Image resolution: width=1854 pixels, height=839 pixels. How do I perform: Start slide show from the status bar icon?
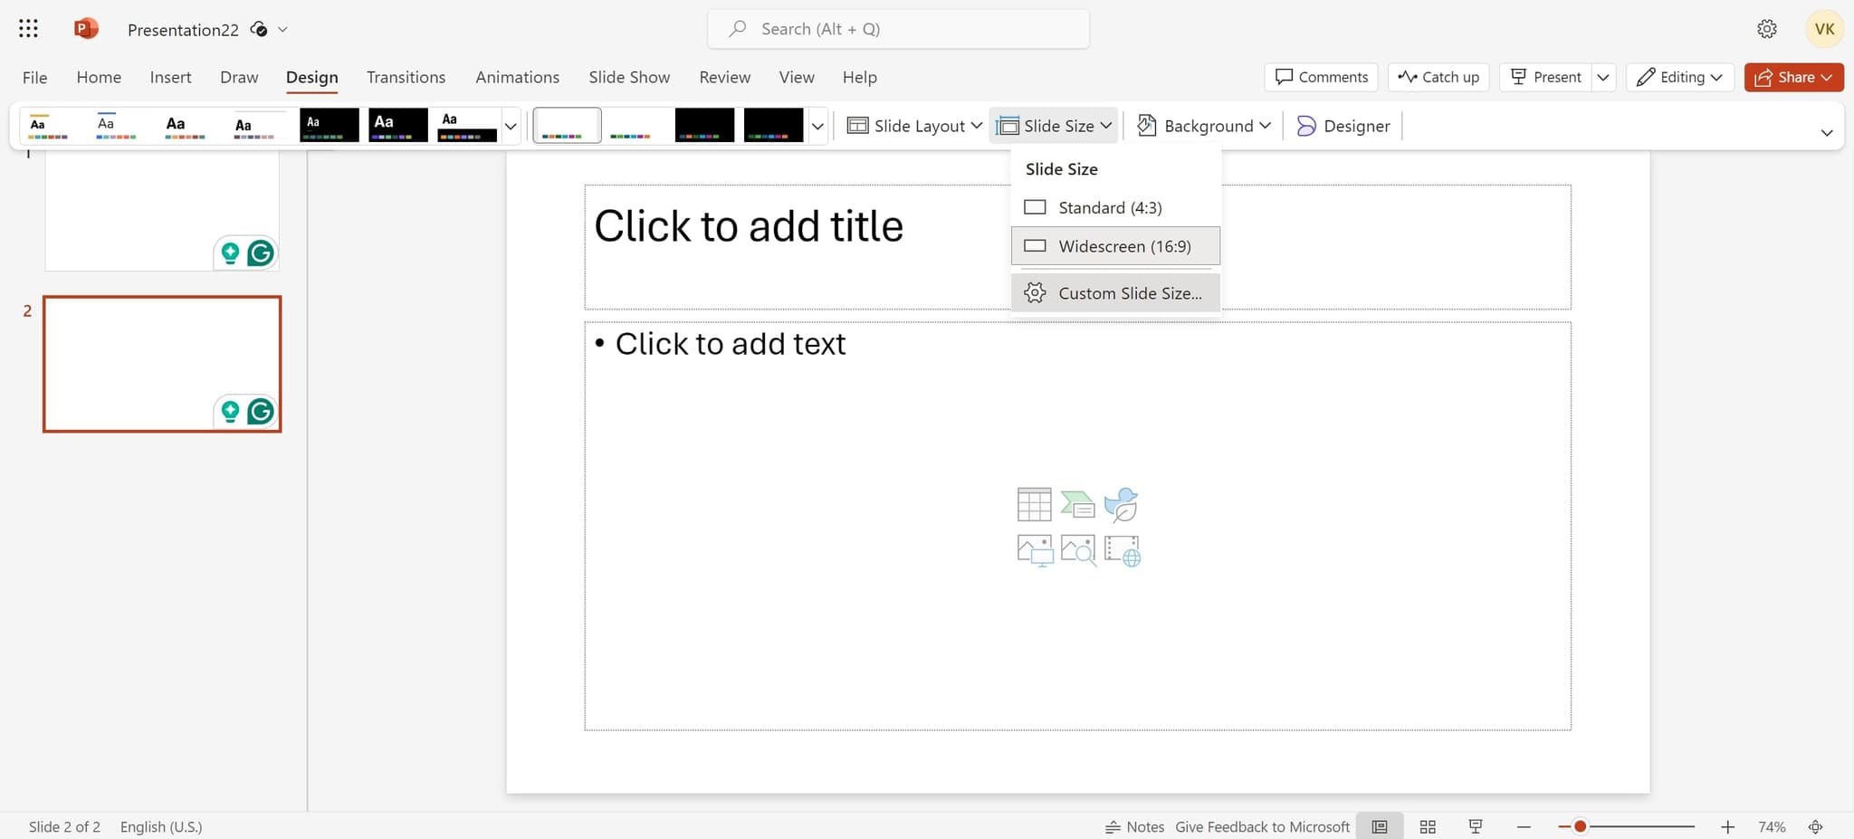pos(1476,826)
